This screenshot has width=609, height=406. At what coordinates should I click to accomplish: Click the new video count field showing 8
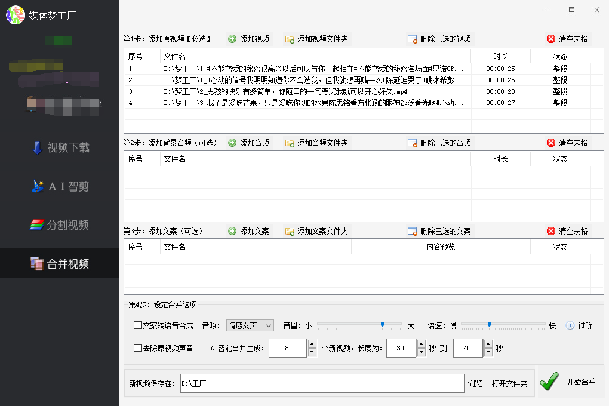click(288, 348)
